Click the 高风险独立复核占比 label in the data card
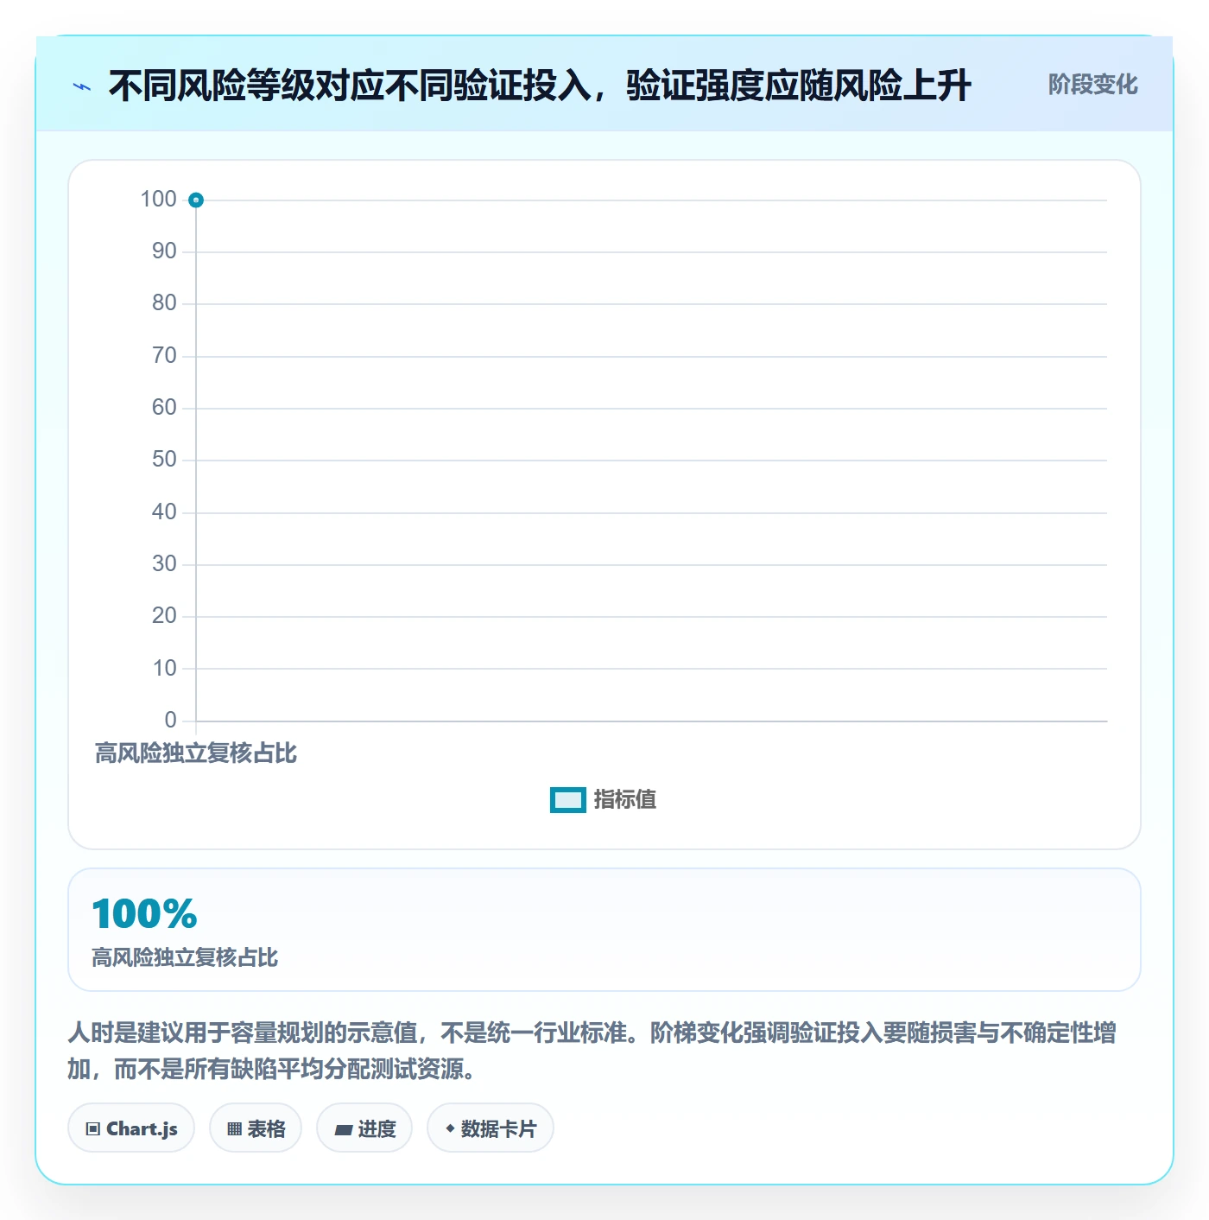The width and height of the screenshot is (1209, 1220). (185, 957)
